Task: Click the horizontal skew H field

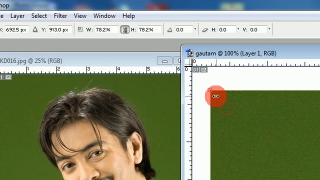Action: [x=227, y=29]
